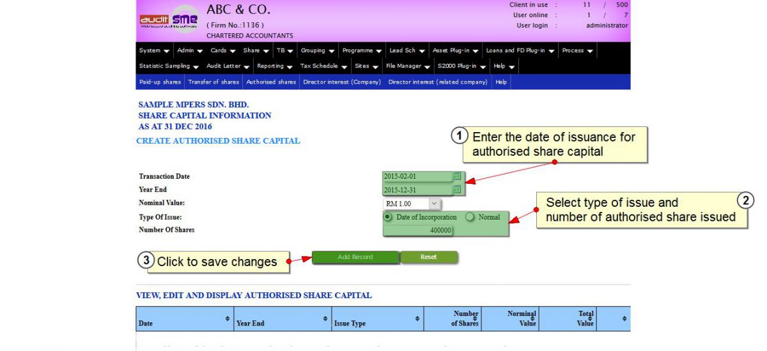
Task: Sort table by Date column arrows
Action: pos(228,318)
